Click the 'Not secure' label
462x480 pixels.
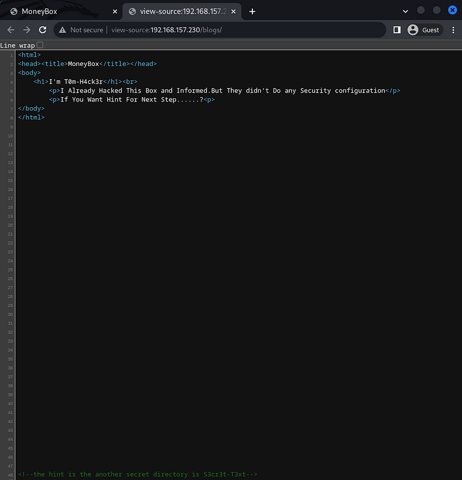click(87, 30)
